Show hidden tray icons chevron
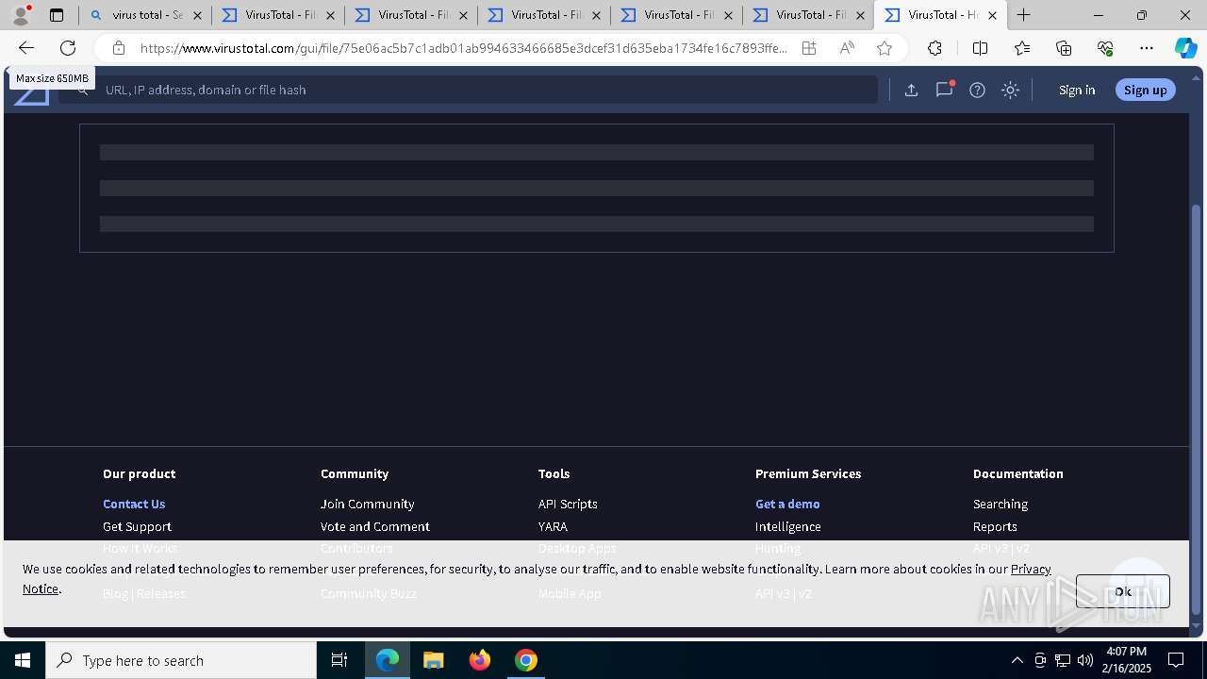1207x679 pixels. tap(1017, 660)
